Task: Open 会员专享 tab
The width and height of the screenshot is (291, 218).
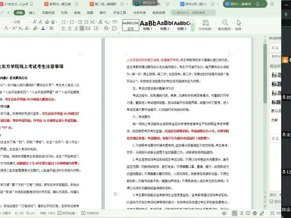Action: coord(140,13)
